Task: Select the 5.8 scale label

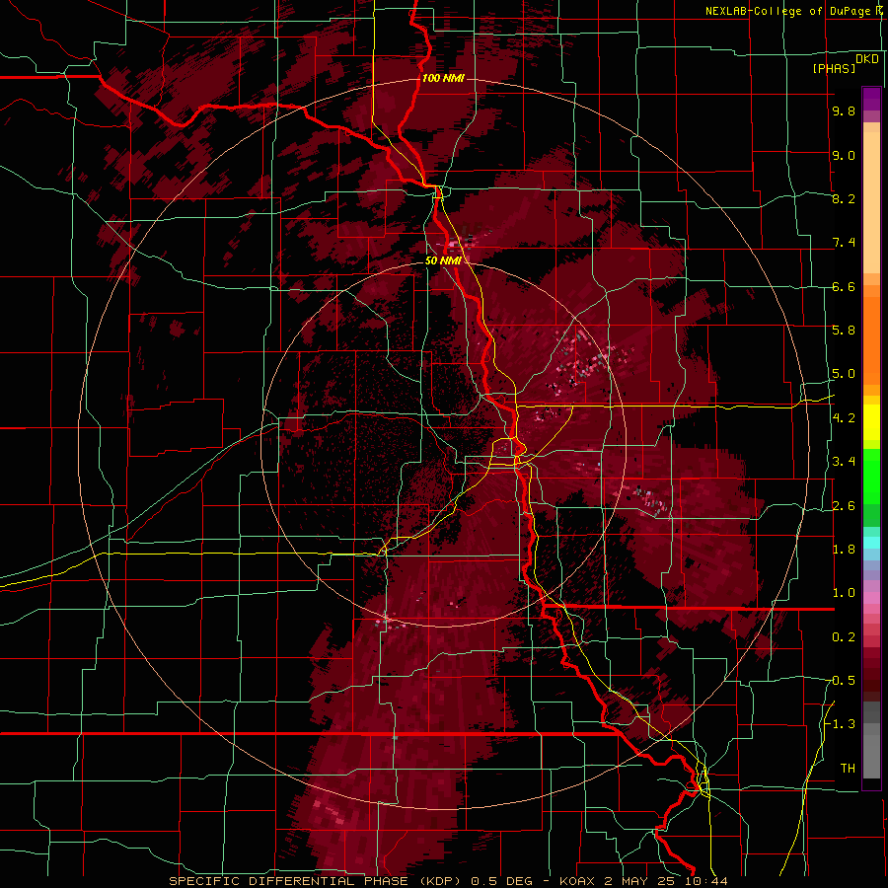Action: click(x=844, y=331)
